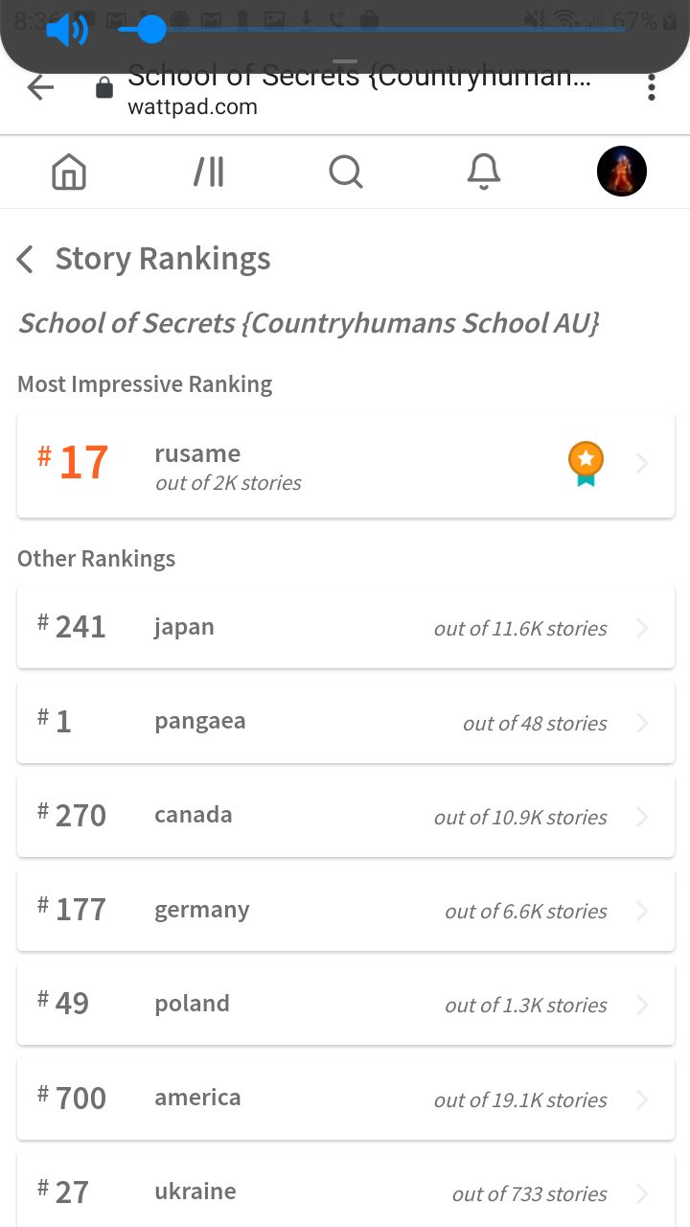
Task: Open the rusame #17 ranking
Action: point(345,465)
